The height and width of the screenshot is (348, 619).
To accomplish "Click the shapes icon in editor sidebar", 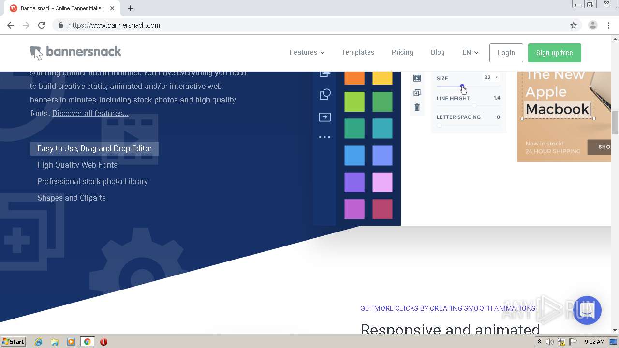I will point(325,95).
